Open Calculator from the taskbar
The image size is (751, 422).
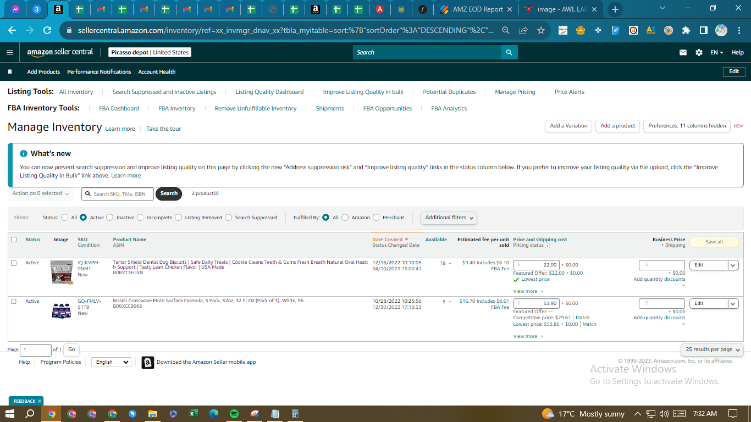[295, 414]
